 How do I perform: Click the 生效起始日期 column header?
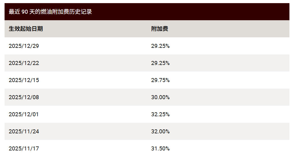[26, 29]
